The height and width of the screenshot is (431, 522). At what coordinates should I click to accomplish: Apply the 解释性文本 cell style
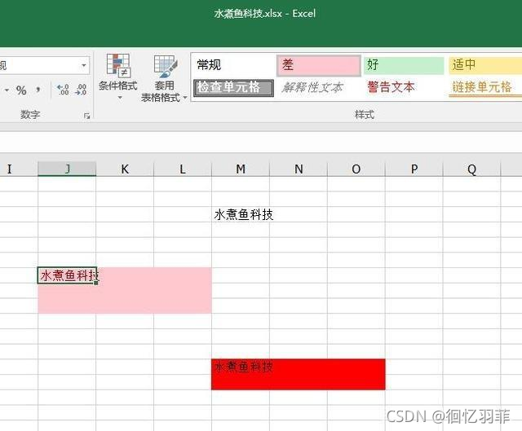(x=319, y=87)
